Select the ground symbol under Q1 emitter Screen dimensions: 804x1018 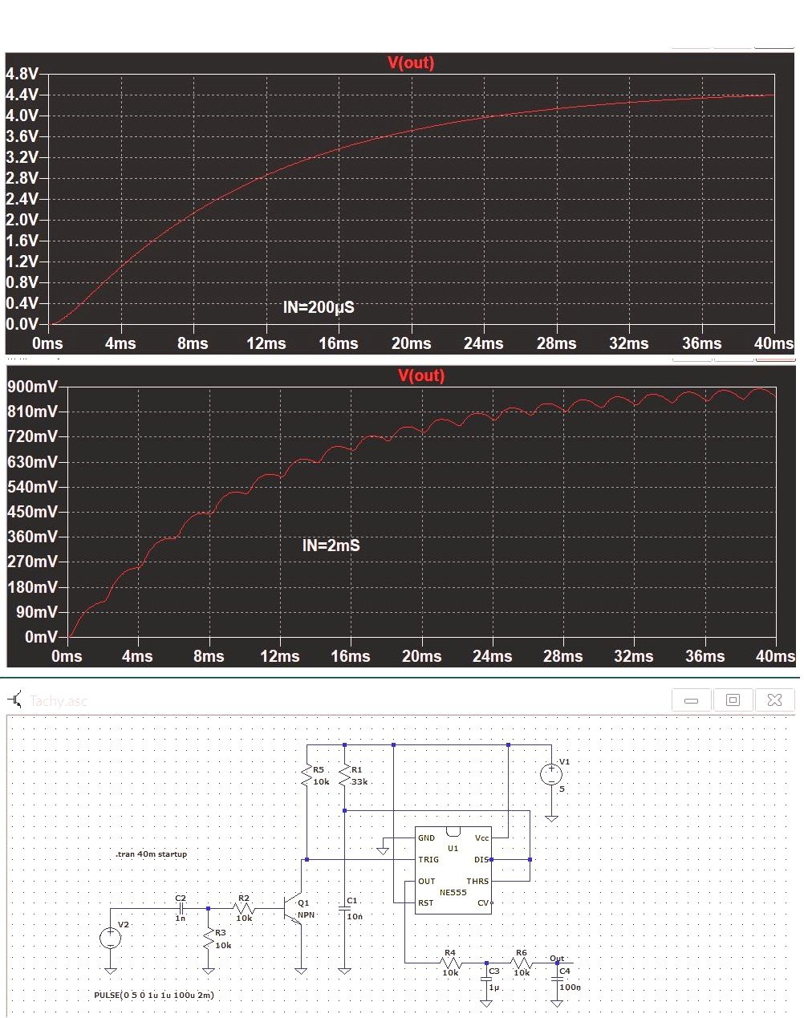[301, 971]
